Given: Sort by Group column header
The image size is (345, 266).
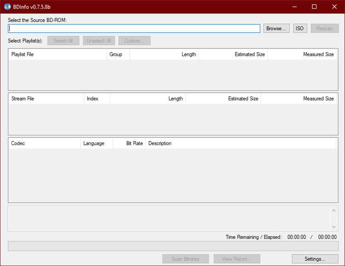Looking at the screenshot, I should coord(118,54).
